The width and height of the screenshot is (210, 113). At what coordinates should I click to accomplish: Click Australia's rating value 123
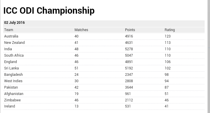(167, 36)
